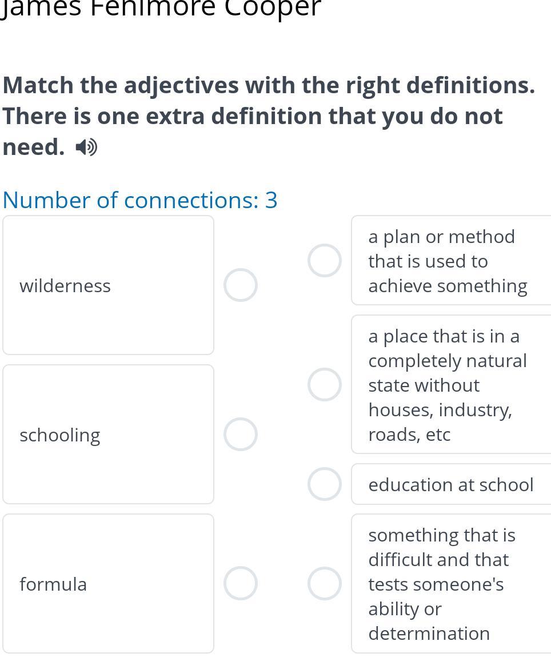551x669 pixels.
Task: Select circle for 'education at school' definition
Action: point(325,484)
